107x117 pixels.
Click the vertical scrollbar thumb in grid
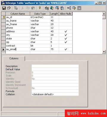pyautogui.click(x=104, y=17)
